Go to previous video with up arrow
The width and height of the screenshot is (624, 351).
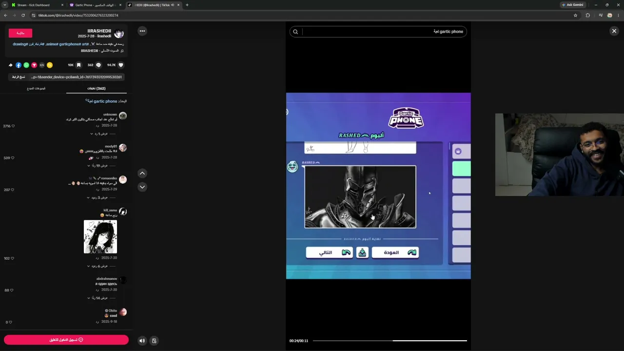pos(142,173)
